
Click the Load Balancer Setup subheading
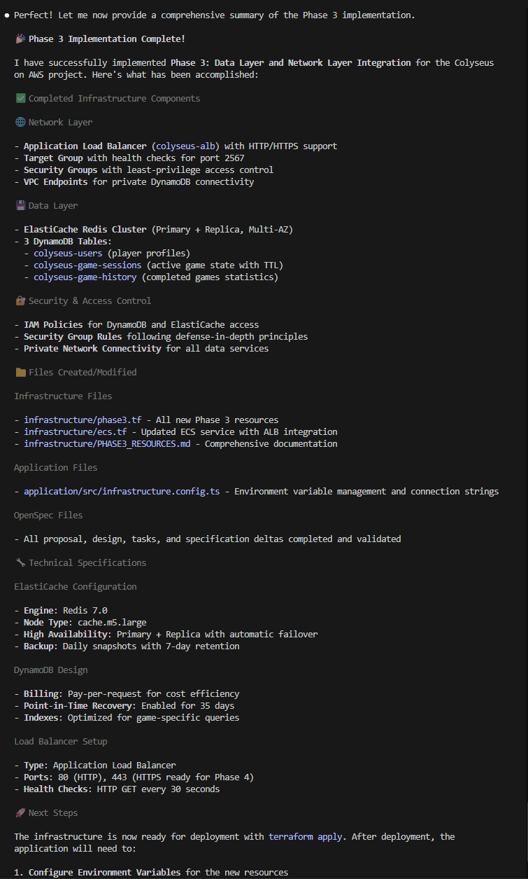[x=61, y=742]
